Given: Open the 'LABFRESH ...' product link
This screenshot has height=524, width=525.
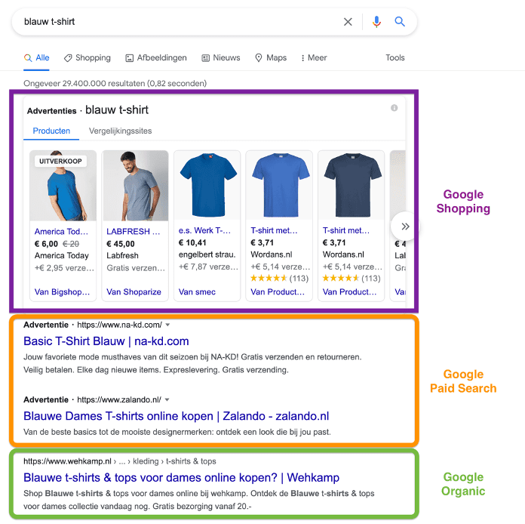Looking at the screenshot, I should tap(134, 231).
